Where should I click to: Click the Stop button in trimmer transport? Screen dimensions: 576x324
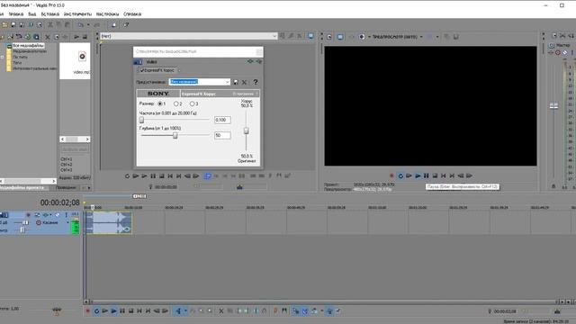tap(162, 176)
